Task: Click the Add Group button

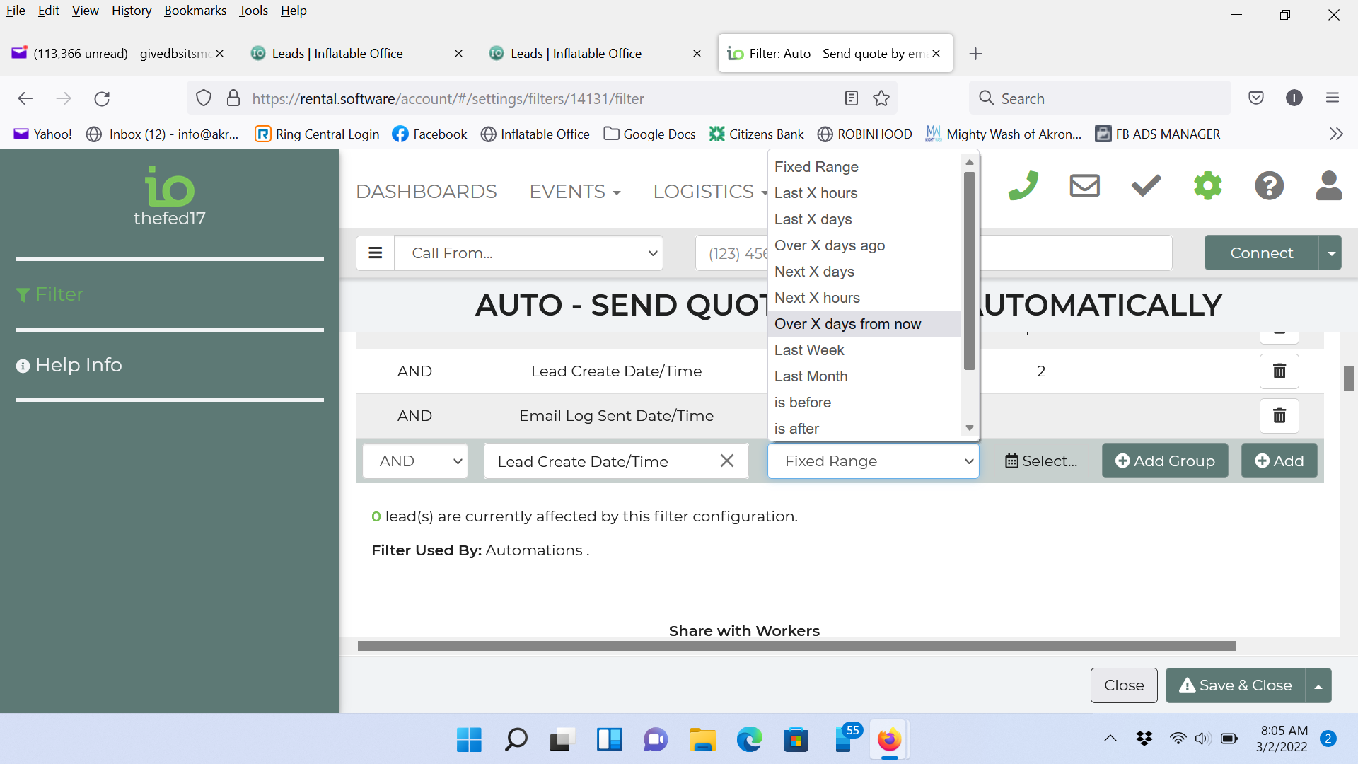Action: coord(1165,461)
